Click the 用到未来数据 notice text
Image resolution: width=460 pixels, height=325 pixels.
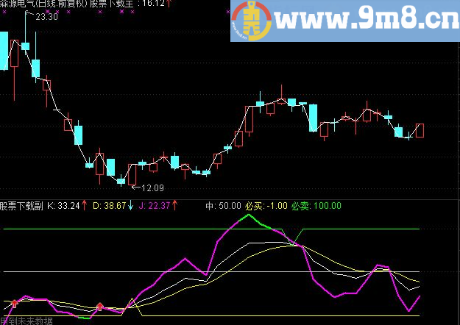click(x=26, y=321)
